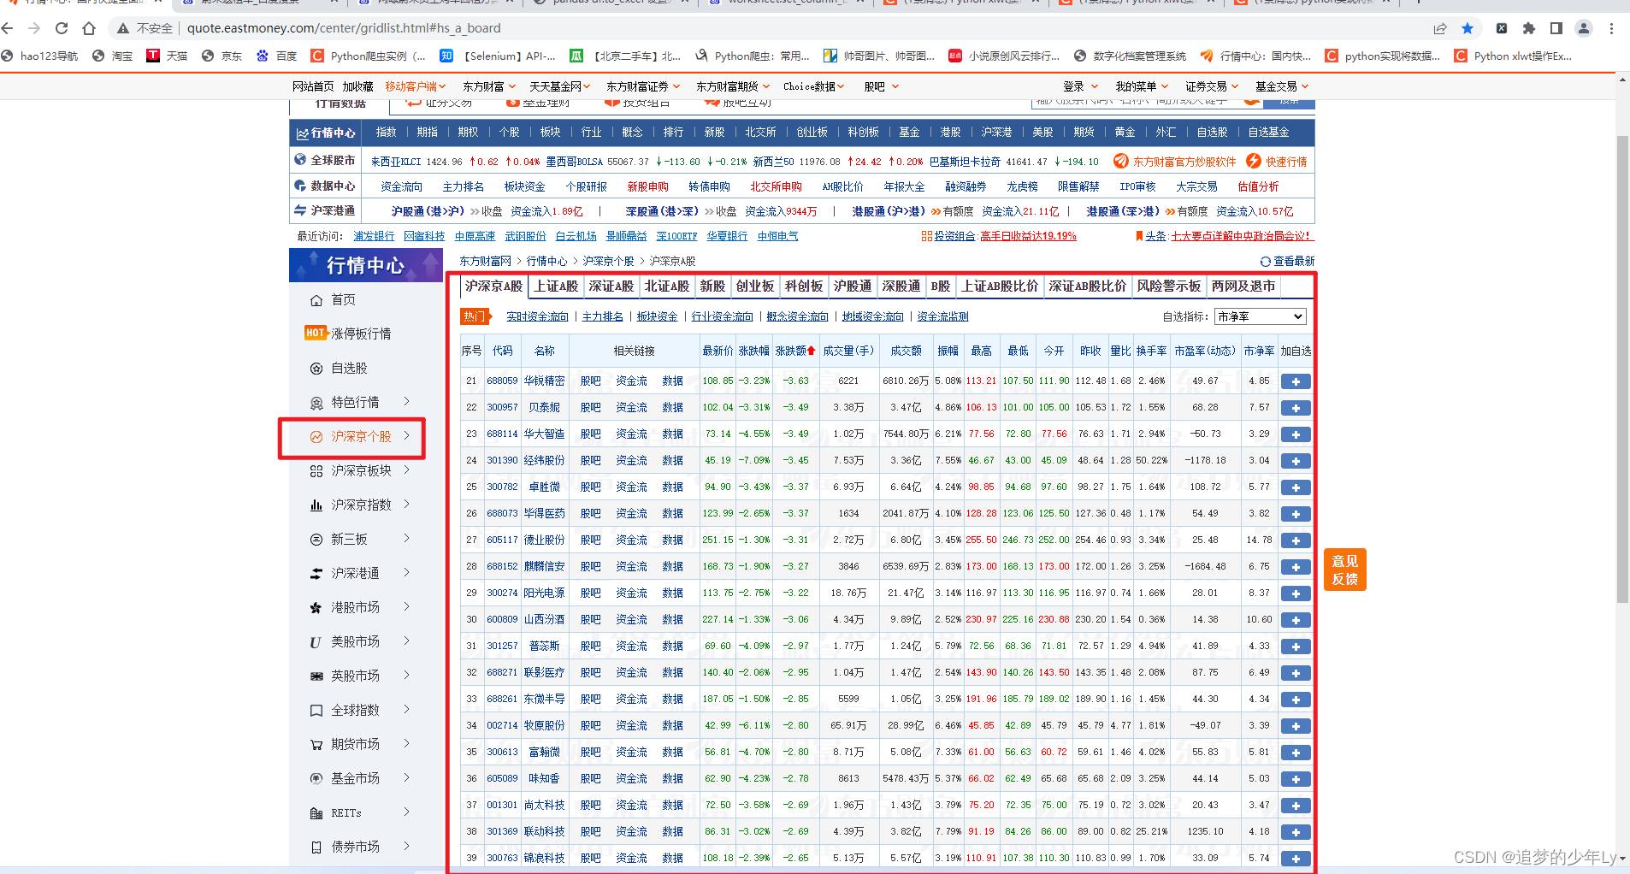Open 自选指标 市净率 dropdown
1630x874 pixels.
(1260, 316)
